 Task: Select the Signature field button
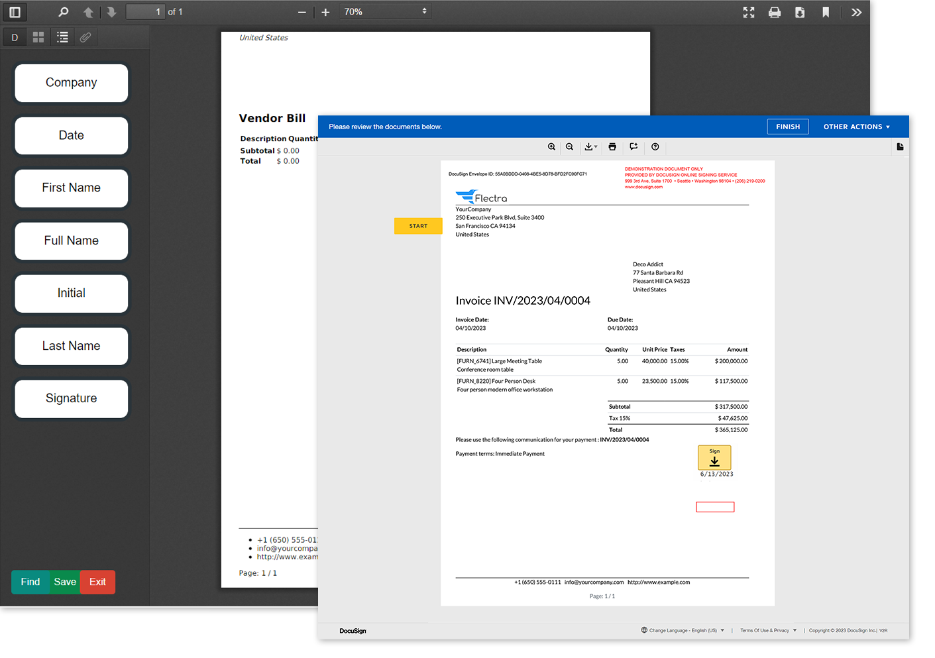point(71,399)
